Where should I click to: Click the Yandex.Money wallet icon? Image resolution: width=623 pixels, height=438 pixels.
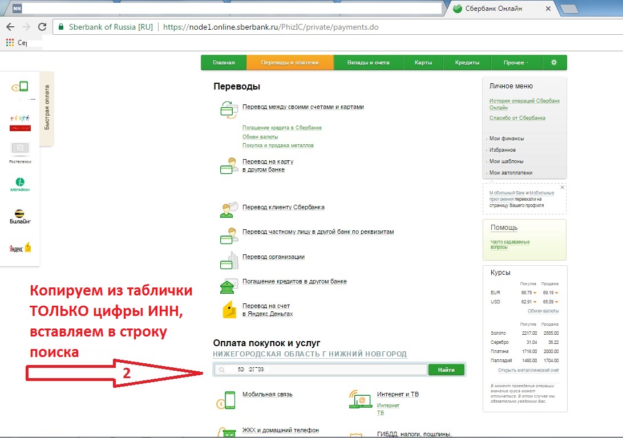tap(229, 310)
